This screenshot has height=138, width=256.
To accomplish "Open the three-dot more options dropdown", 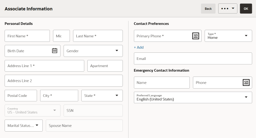I will 228,9.
